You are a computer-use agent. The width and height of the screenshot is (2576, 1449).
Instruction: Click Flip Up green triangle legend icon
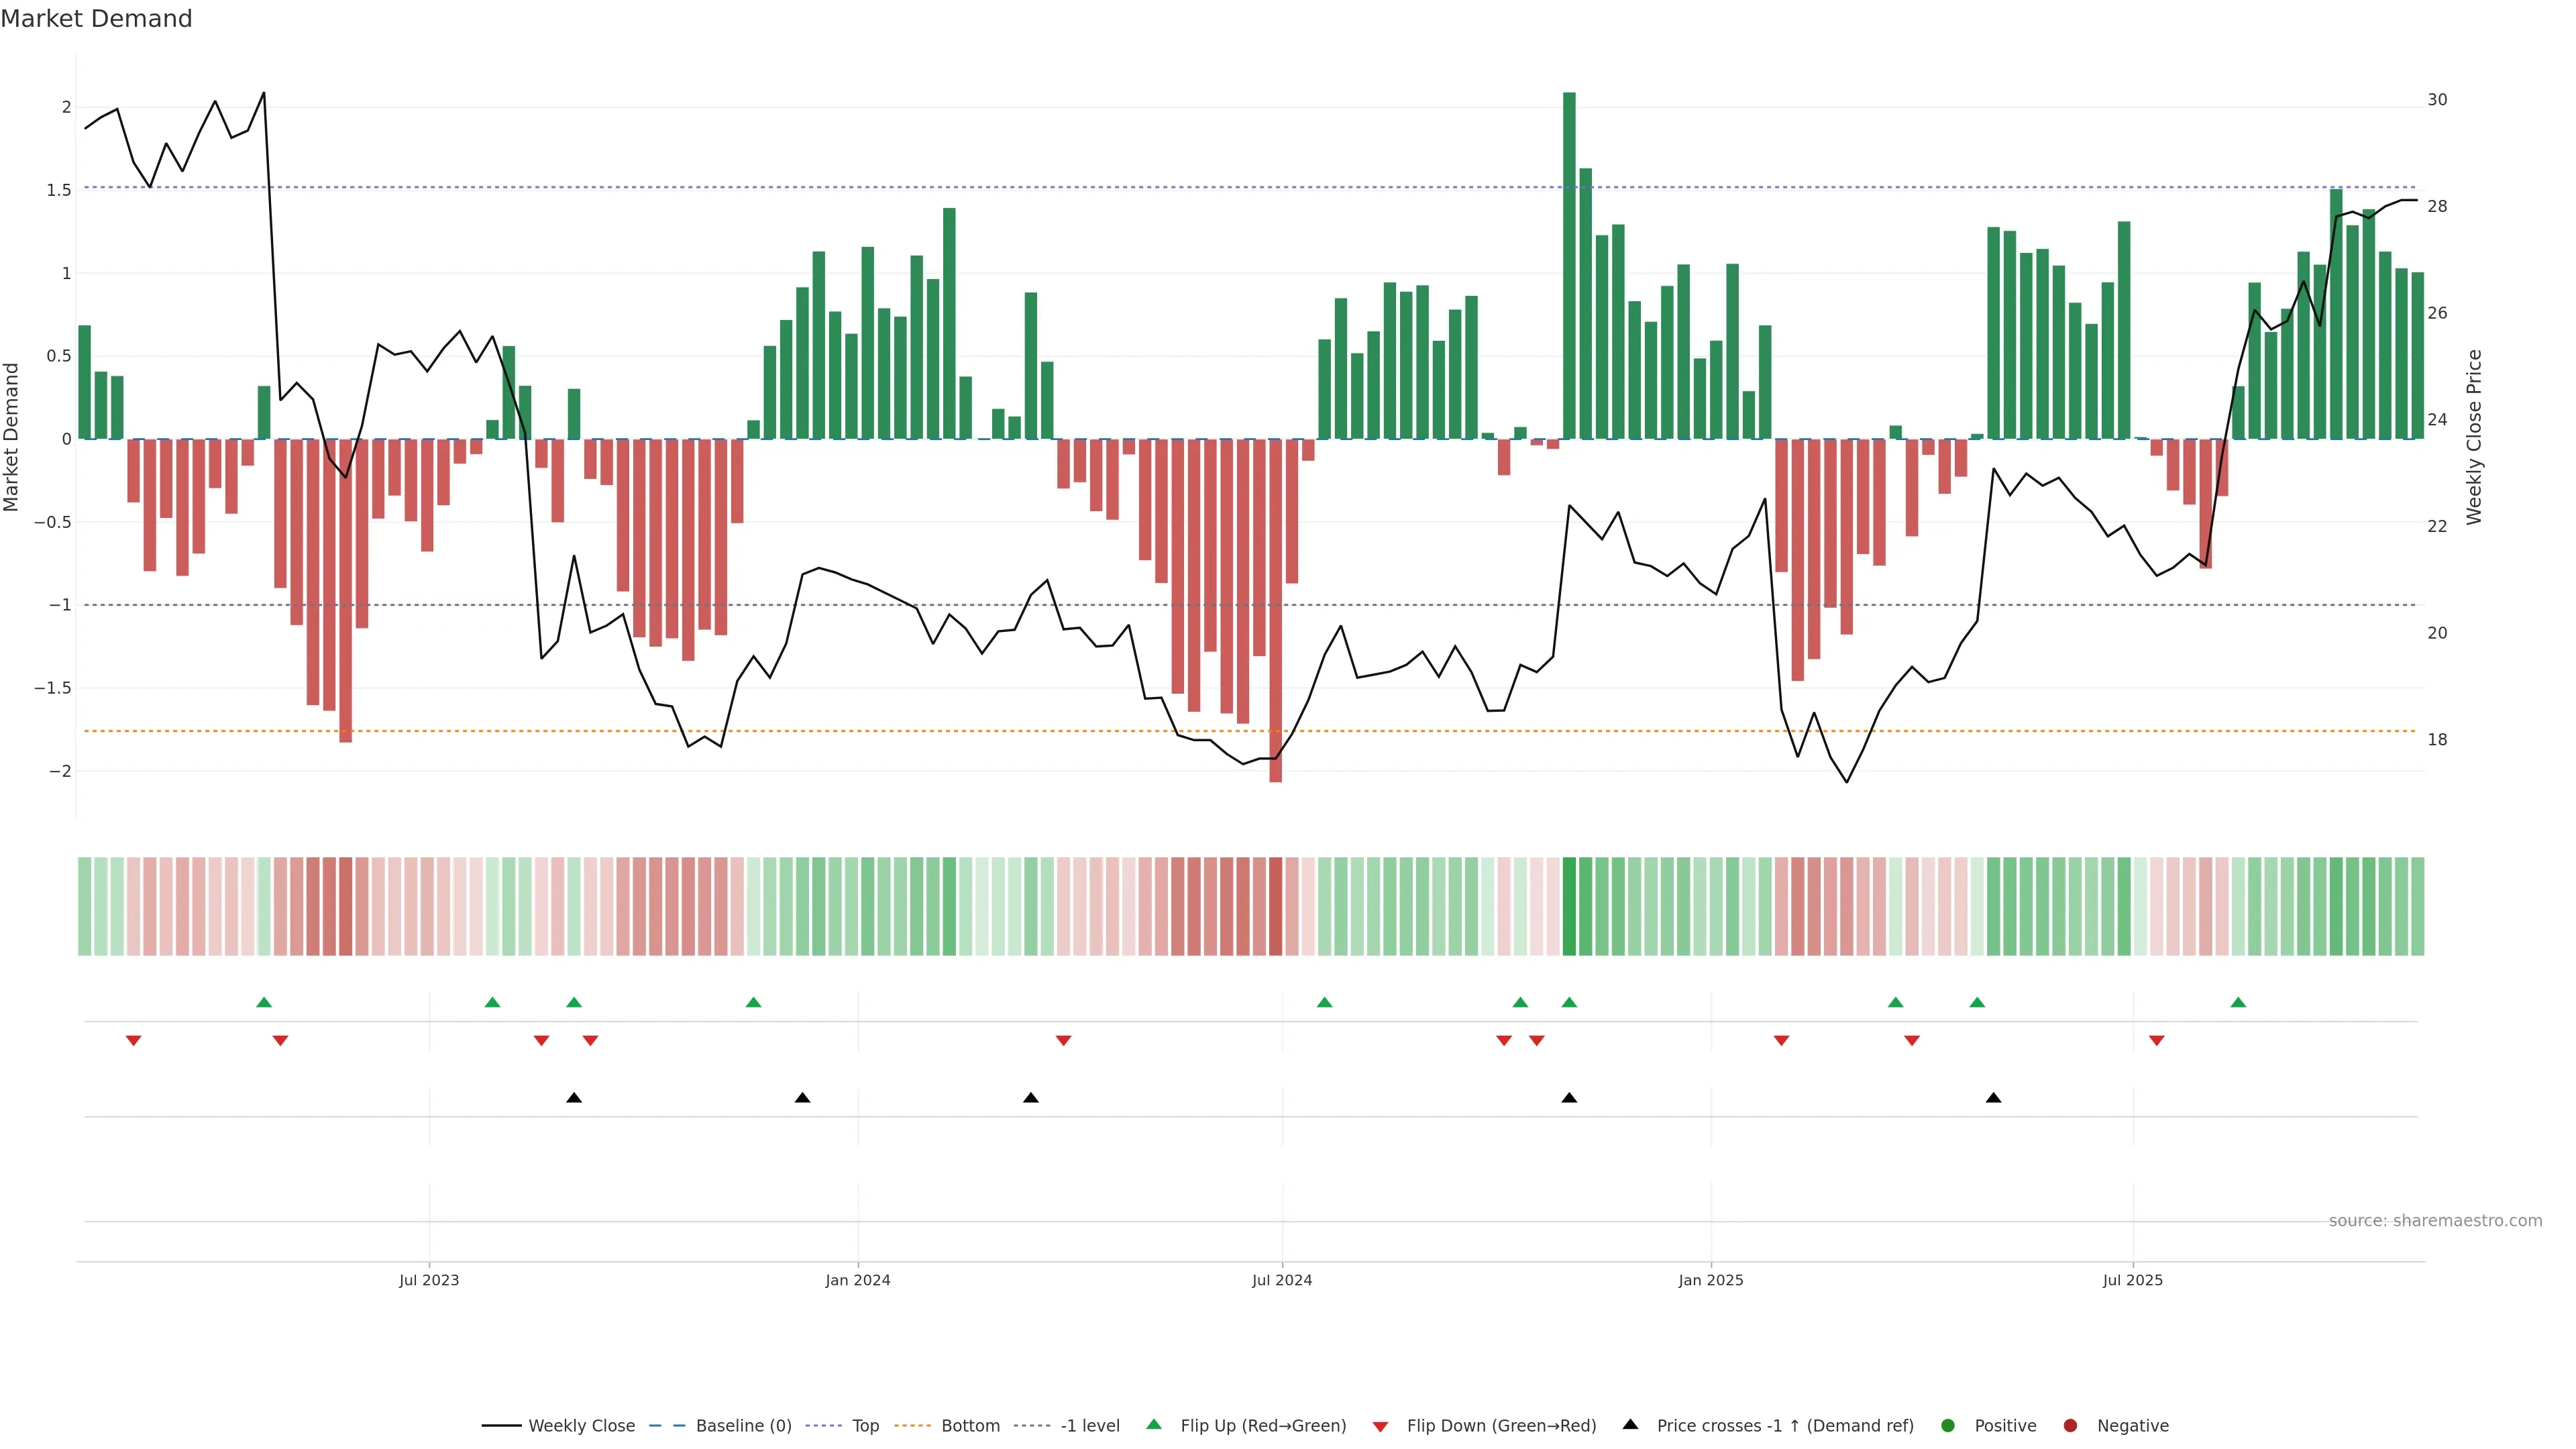1154,1425
